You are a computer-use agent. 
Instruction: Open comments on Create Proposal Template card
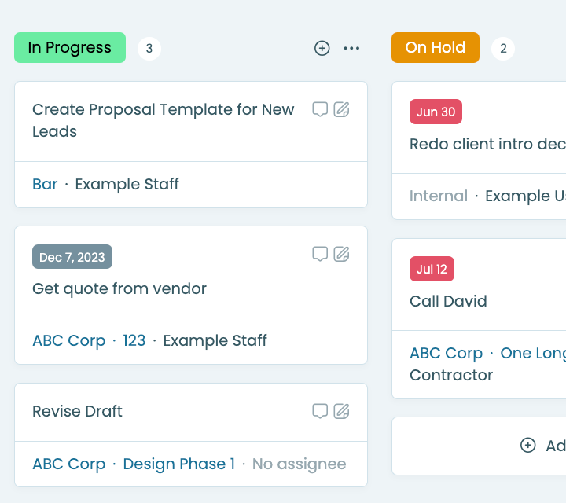[x=320, y=109]
